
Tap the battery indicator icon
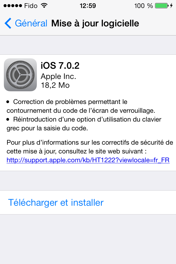click(x=162, y=6)
